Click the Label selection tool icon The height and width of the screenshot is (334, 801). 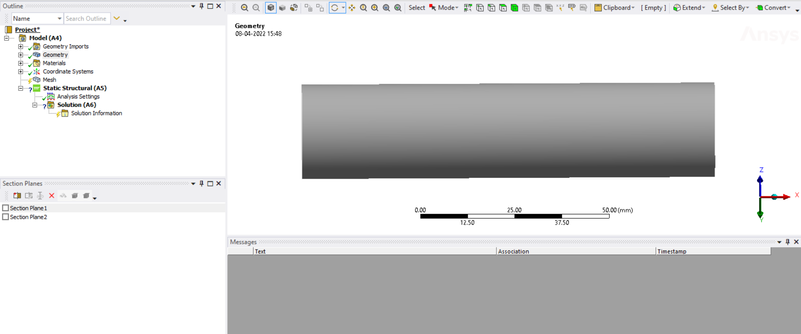572,8
